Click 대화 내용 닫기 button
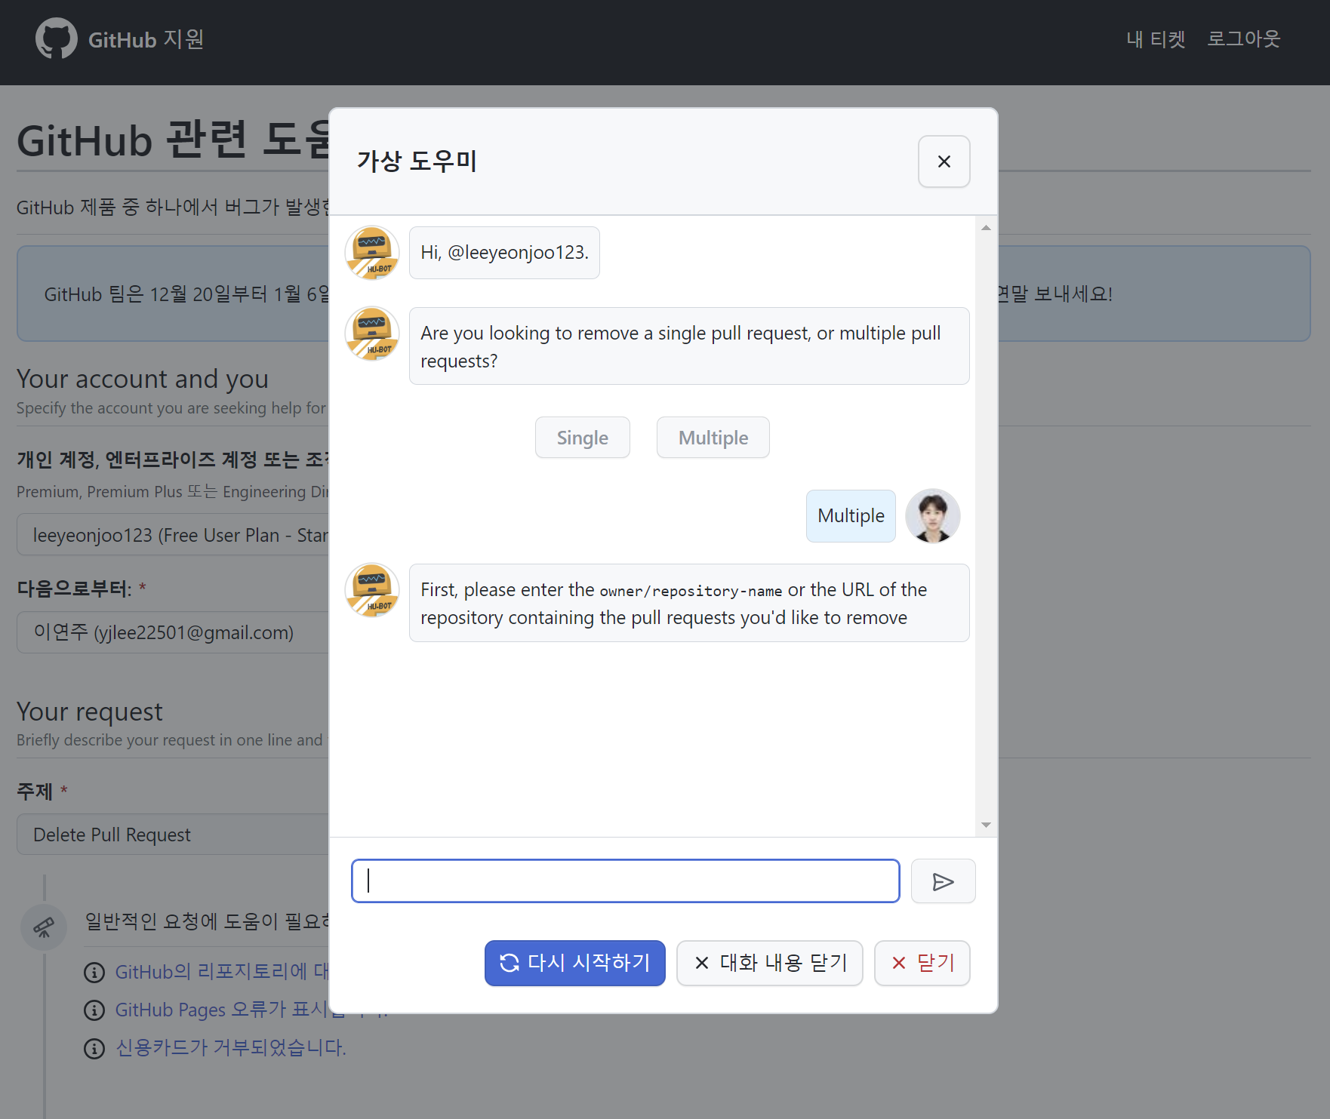This screenshot has height=1119, width=1330. click(x=769, y=963)
